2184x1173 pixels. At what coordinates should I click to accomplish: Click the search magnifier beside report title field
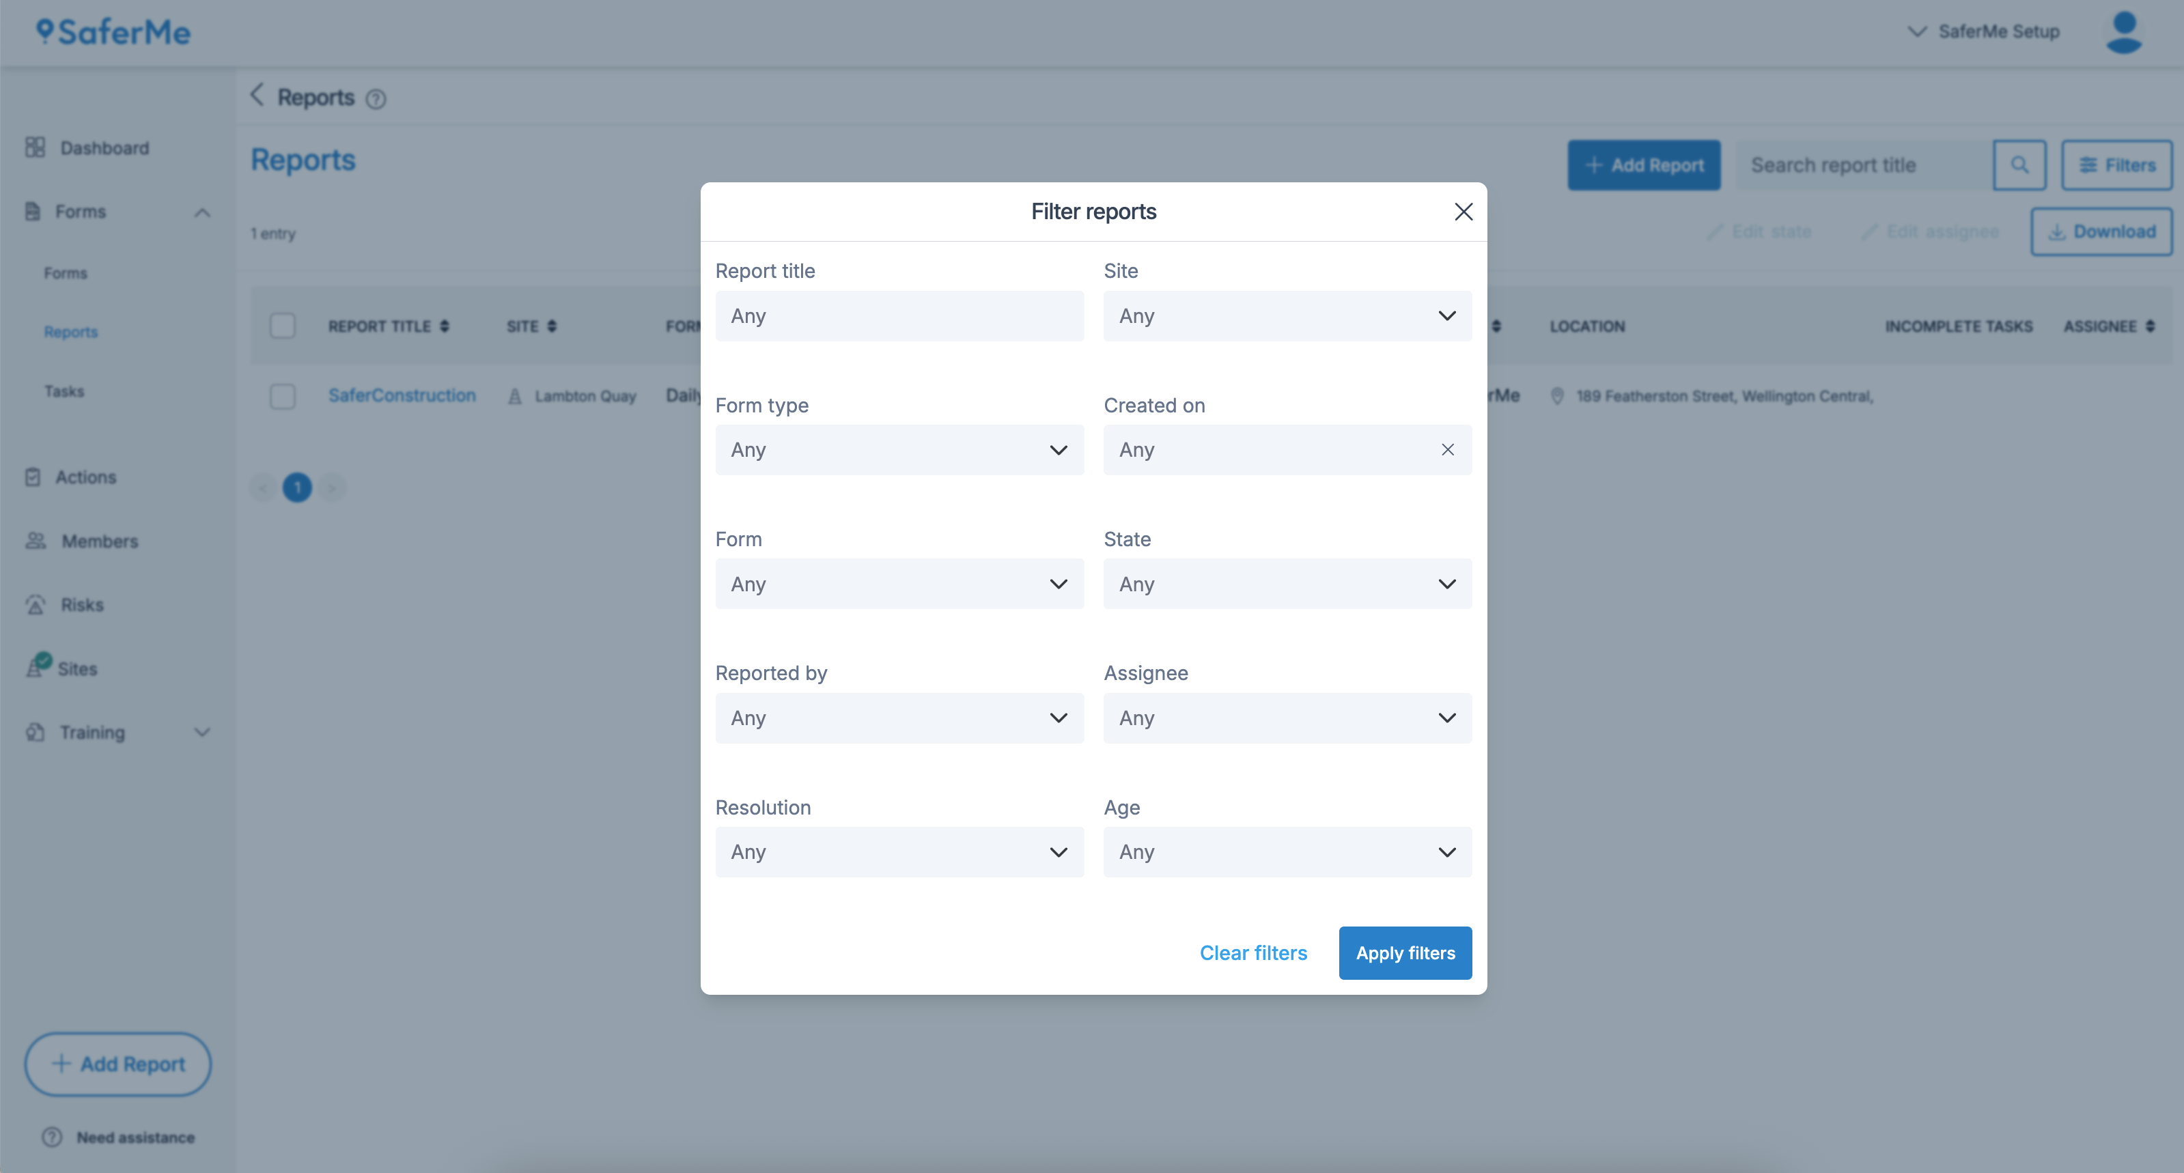pyautogui.click(x=2020, y=165)
